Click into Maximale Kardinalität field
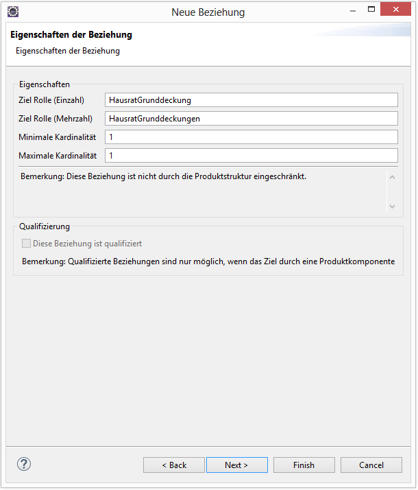 [251, 156]
